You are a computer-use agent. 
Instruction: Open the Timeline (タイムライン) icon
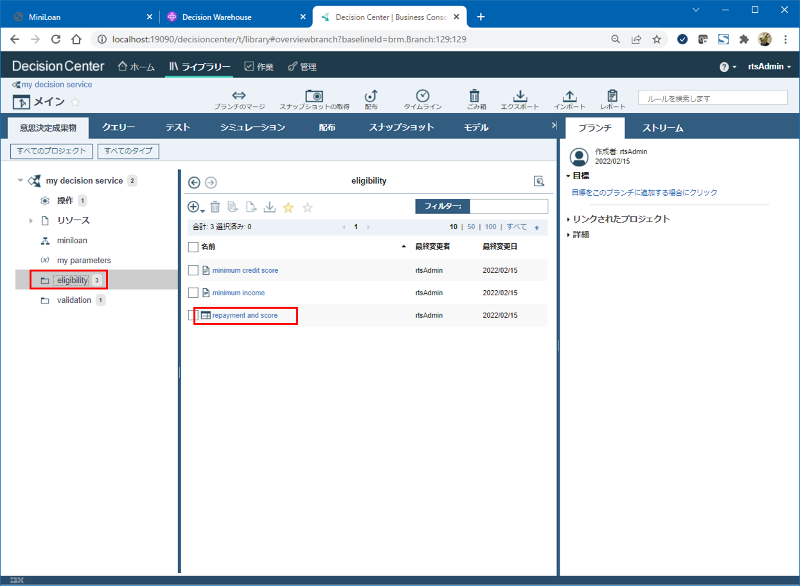click(x=422, y=96)
